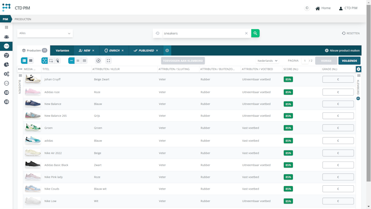Open the ENRICH tab

tap(112, 51)
